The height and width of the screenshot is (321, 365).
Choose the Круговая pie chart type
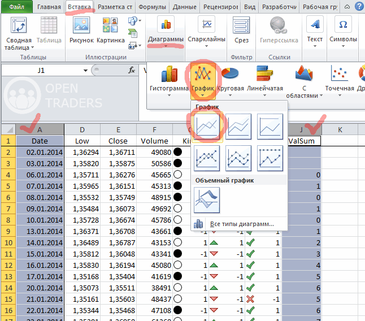230,81
